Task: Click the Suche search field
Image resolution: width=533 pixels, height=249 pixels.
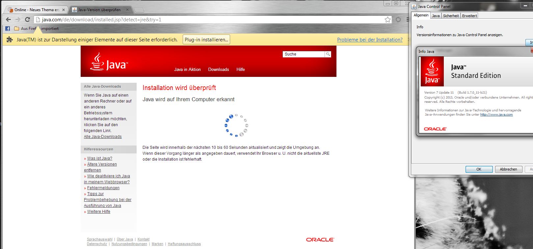Action: click(304, 54)
